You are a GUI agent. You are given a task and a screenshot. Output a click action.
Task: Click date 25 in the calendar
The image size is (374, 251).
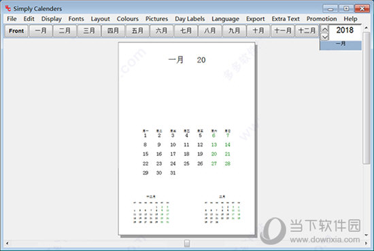click(186, 163)
